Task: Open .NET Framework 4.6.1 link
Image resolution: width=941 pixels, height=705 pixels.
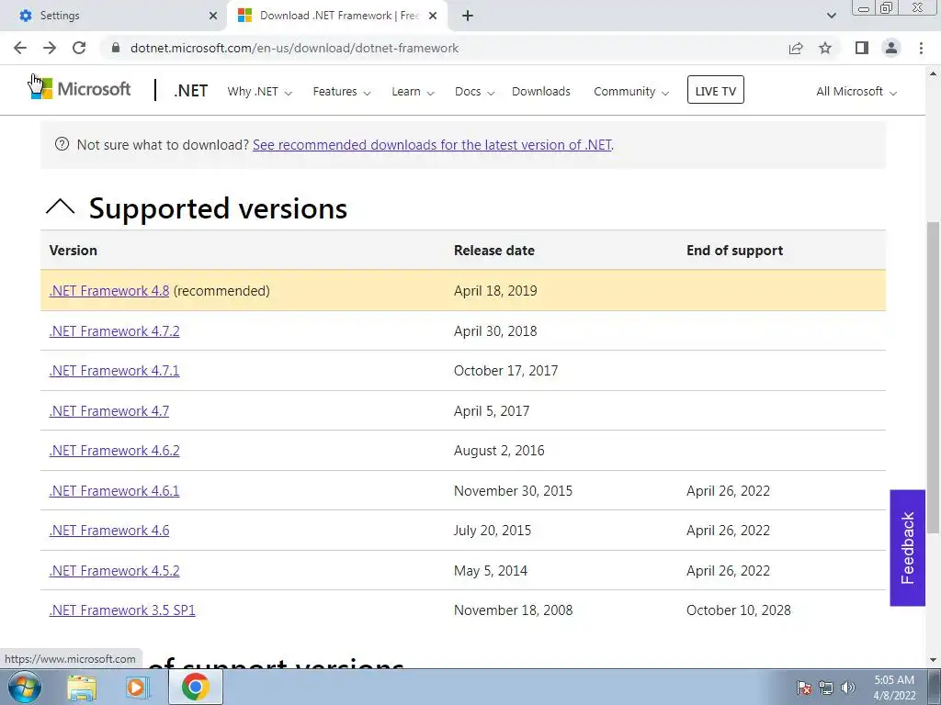Action: (114, 490)
